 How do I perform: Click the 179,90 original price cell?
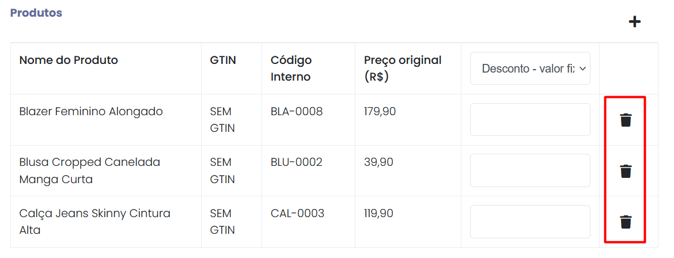(380, 112)
